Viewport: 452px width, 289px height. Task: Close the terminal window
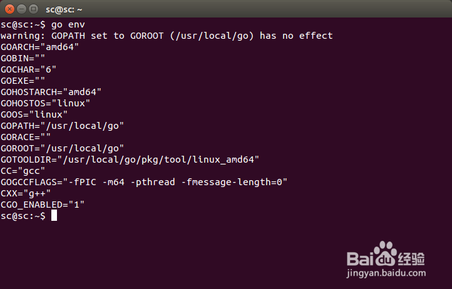click(x=9, y=9)
